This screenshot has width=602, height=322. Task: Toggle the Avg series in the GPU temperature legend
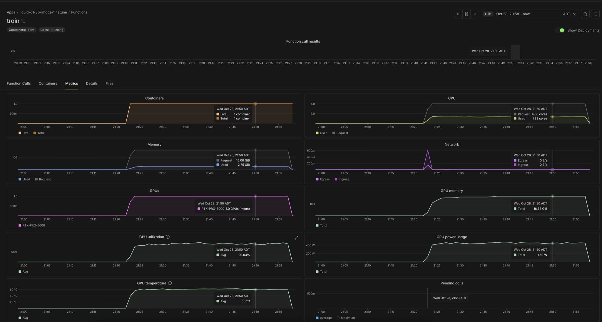23,318
